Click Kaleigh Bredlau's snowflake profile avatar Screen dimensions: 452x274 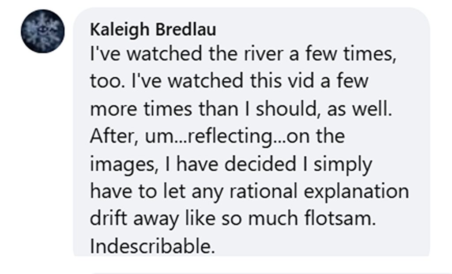click(x=43, y=31)
